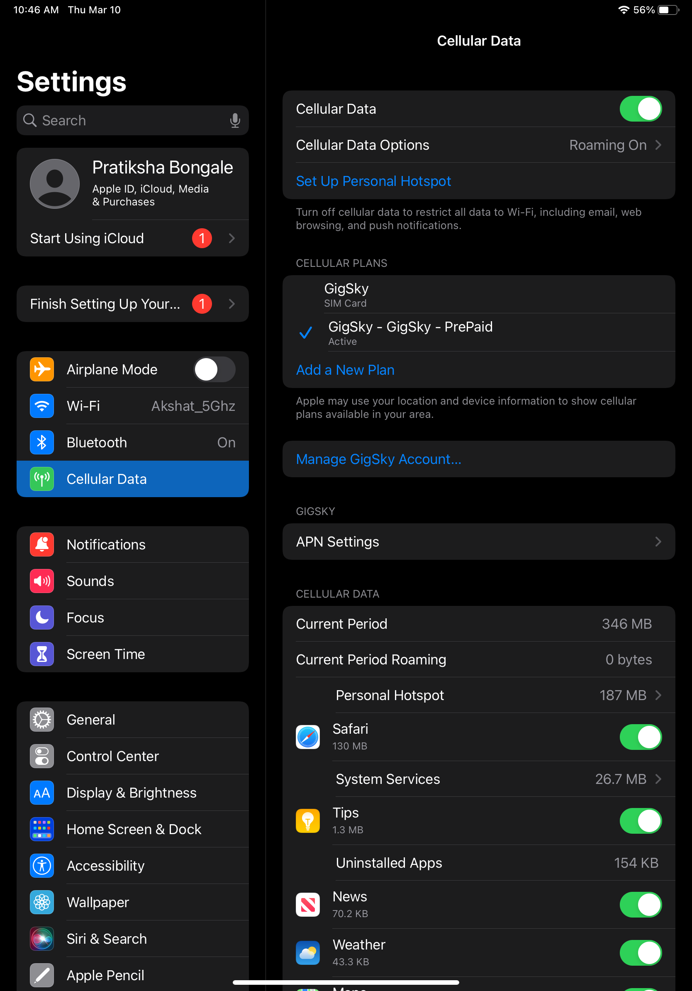Tap the home indicator bar
This screenshot has height=991, width=692.
(346, 982)
